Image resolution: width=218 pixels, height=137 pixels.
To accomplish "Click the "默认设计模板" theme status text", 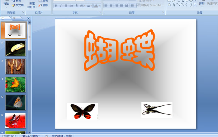I will (x=31, y=136).
